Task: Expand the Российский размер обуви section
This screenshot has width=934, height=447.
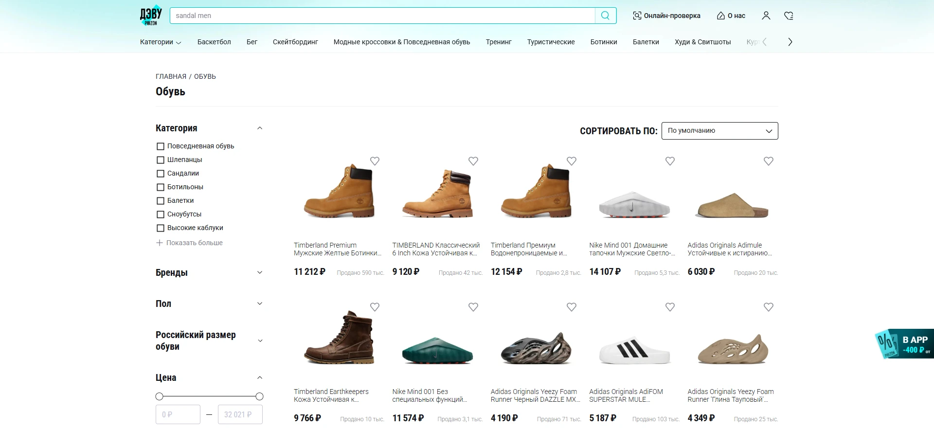Action: pos(260,340)
